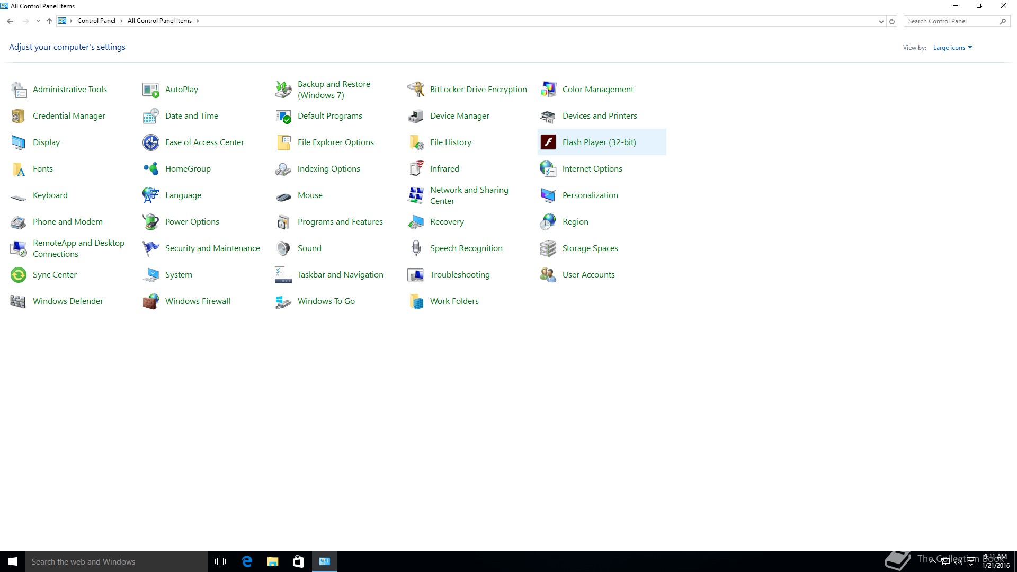1017x572 pixels.
Task: Expand the View by Large icons dropdown
Action: (952, 48)
